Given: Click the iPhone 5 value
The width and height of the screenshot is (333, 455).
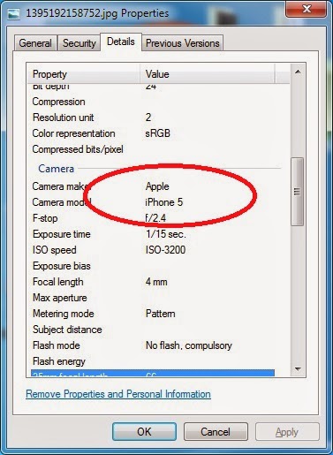Looking at the screenshot, I should coord(164,202).
